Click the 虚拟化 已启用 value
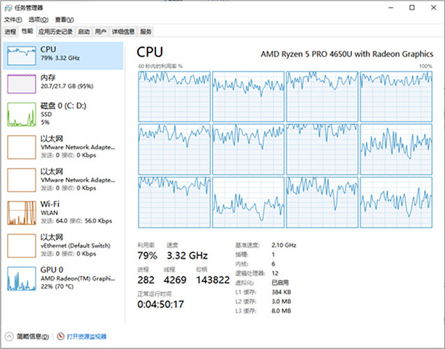 click(x=280, y=283)
